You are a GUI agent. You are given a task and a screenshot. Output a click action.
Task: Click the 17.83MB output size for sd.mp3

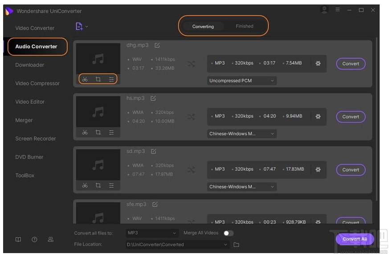[x=295, y=169]
